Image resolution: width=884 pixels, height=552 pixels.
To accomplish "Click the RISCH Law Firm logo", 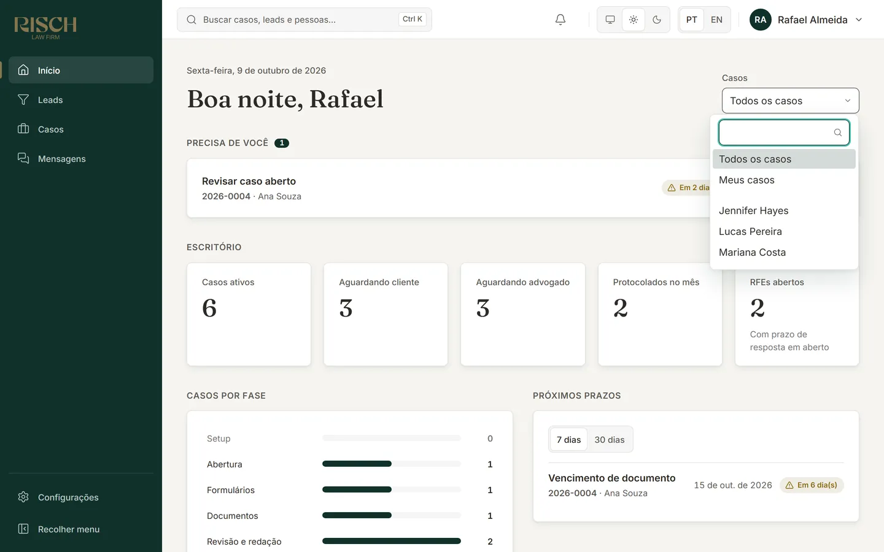I will click(x=45, y=28).
